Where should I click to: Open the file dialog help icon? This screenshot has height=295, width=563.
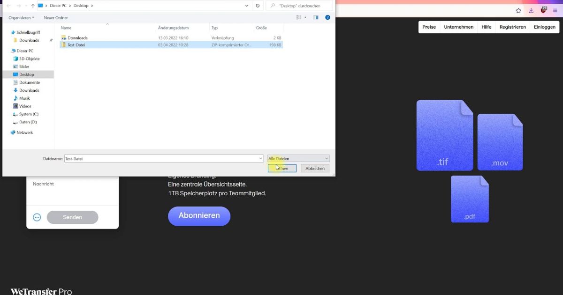point(327,17)
